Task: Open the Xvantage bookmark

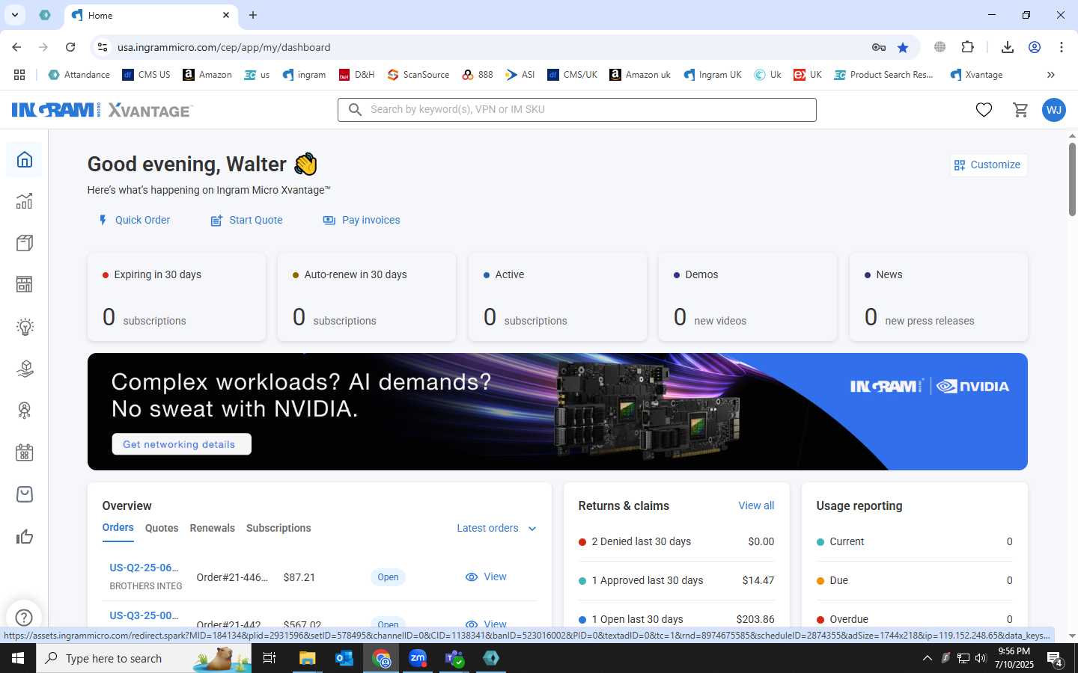Action: (x=976, y=75)
